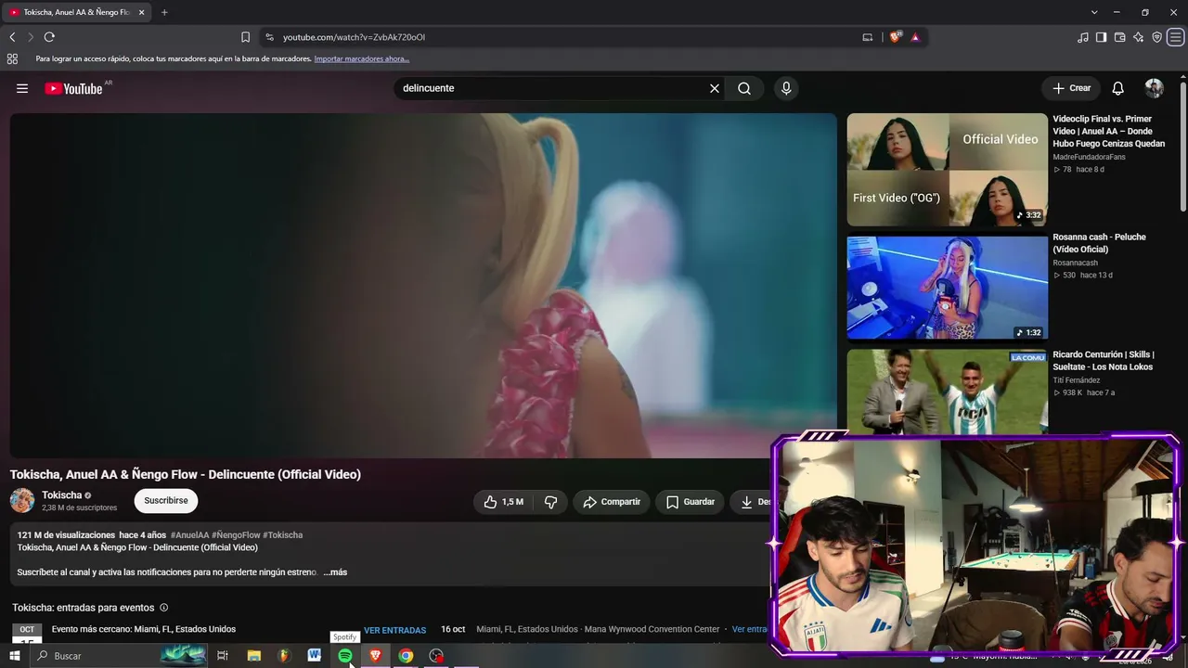Click the Brave VPN shield icon
The width and height of the screenshot is (1188, 668).
click(1156, 37)
